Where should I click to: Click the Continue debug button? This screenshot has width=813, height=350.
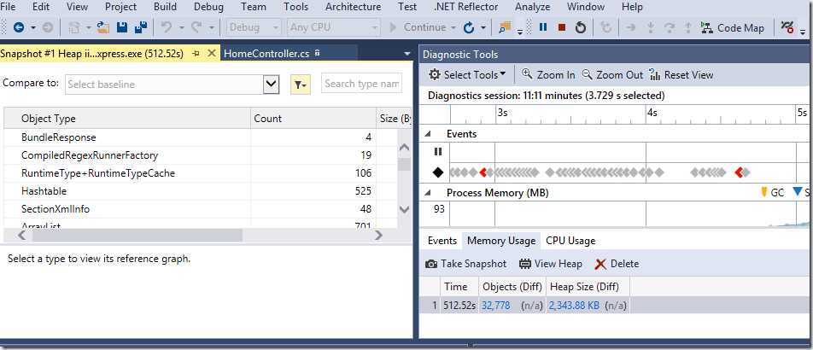pos(418,27)
